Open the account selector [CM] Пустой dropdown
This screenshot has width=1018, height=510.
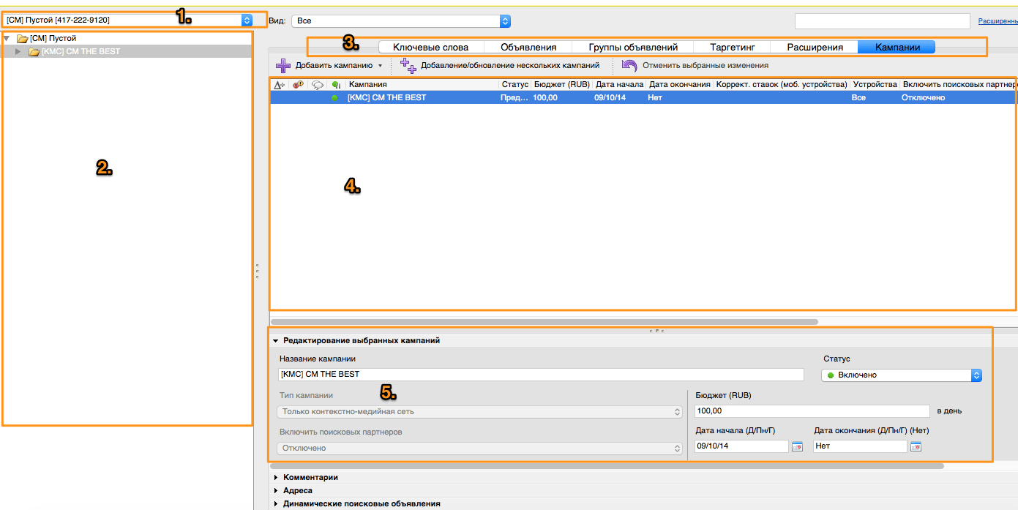(x=128, y=20)
